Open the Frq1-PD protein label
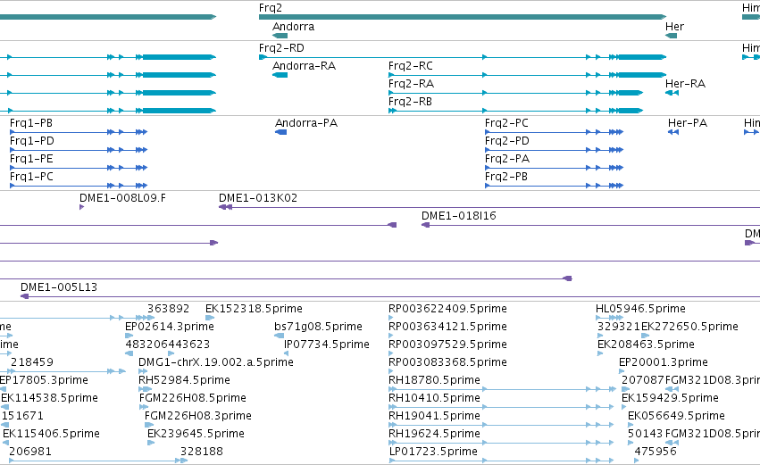Screen dimensions: 760x465 pos(31,141)
